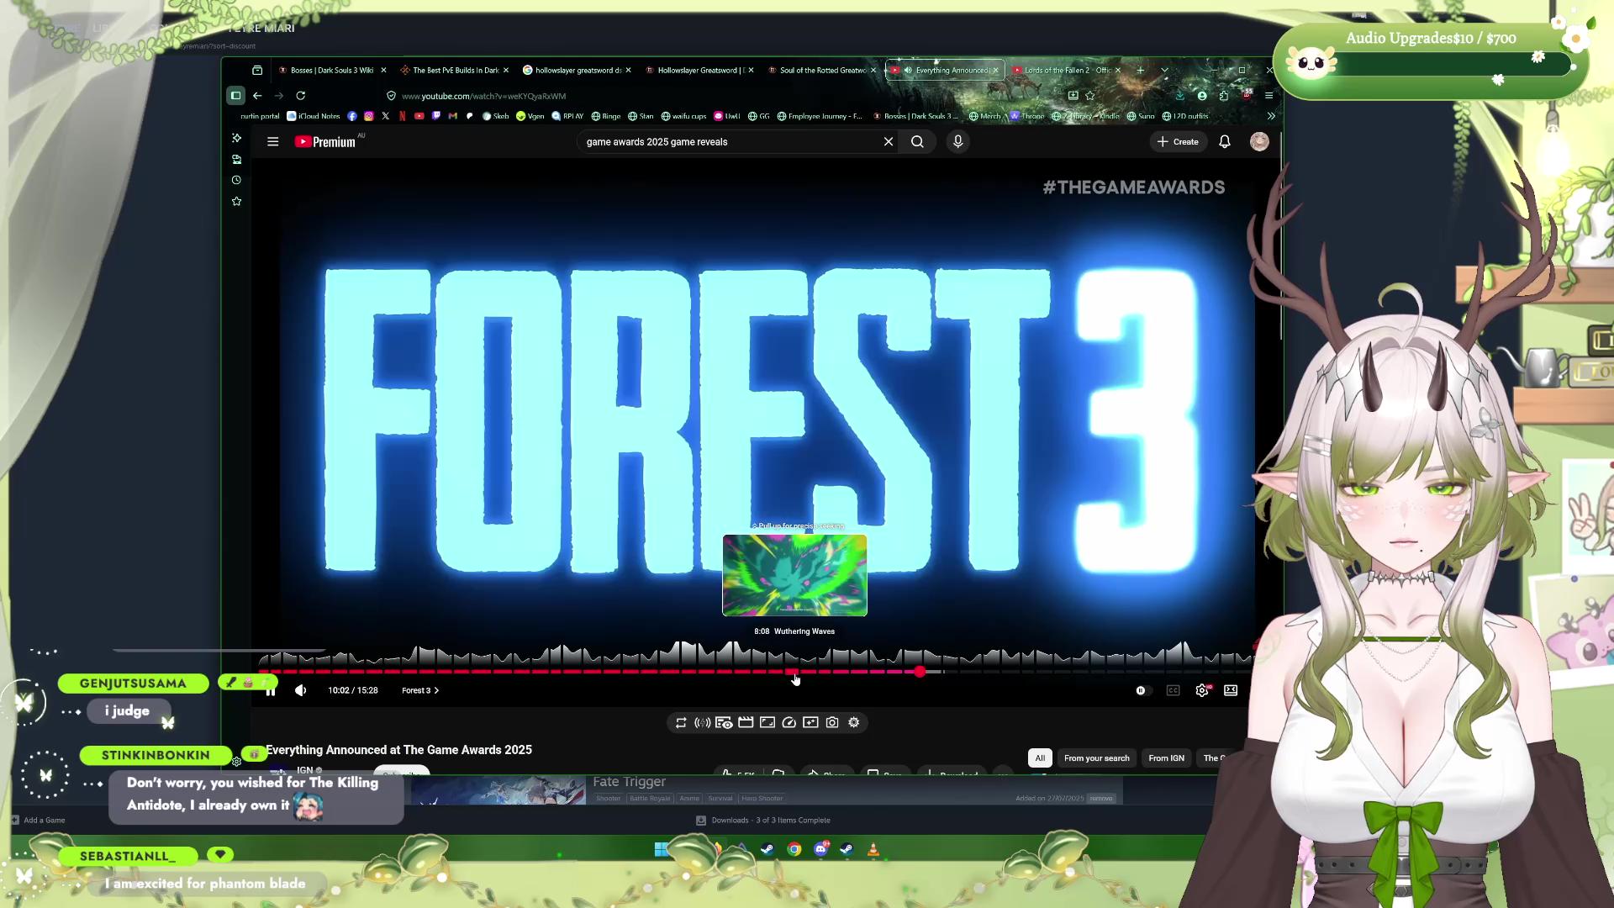Click the YouTube address bar URL
Screen dimensions: 1614x908
pos(483,96)
